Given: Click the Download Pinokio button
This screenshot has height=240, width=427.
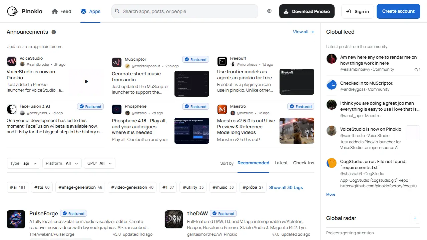Looking at the screenshot, I should pos(307,11).
